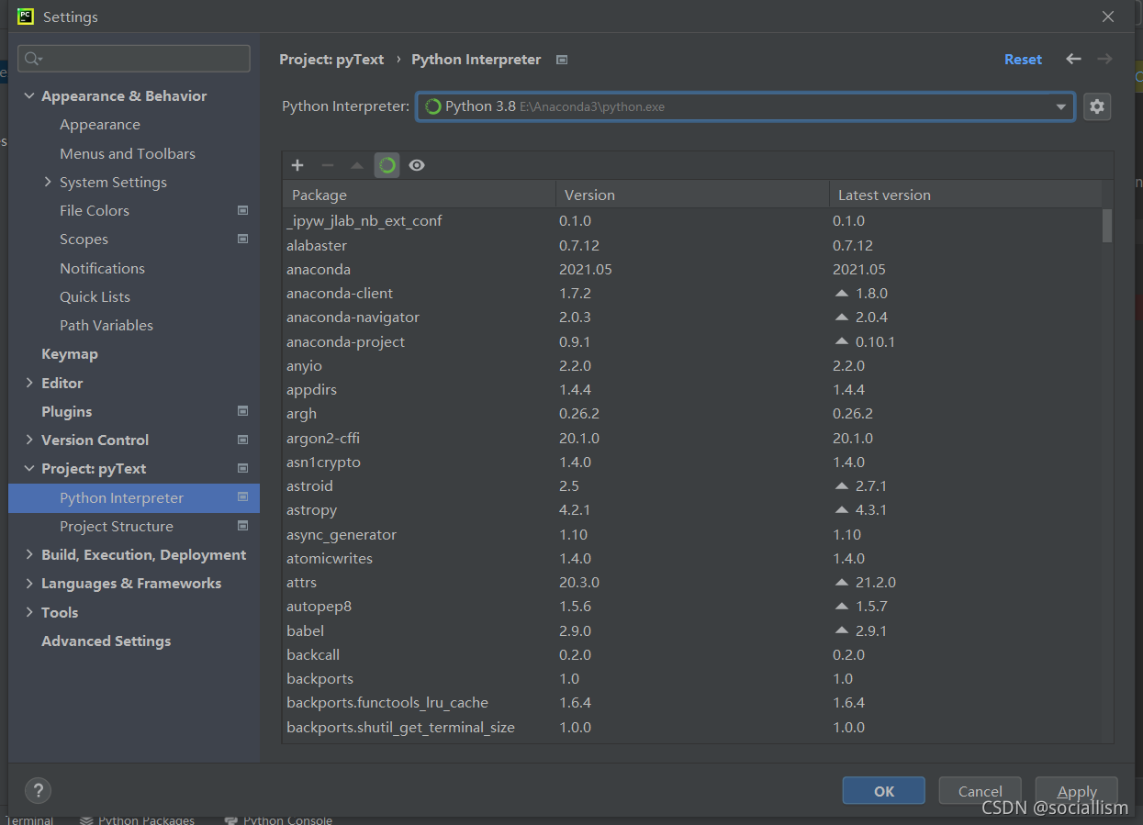Screen dimensions: 1143x825
Task: Click the install package plus icon
Action: tap(297, 165)
